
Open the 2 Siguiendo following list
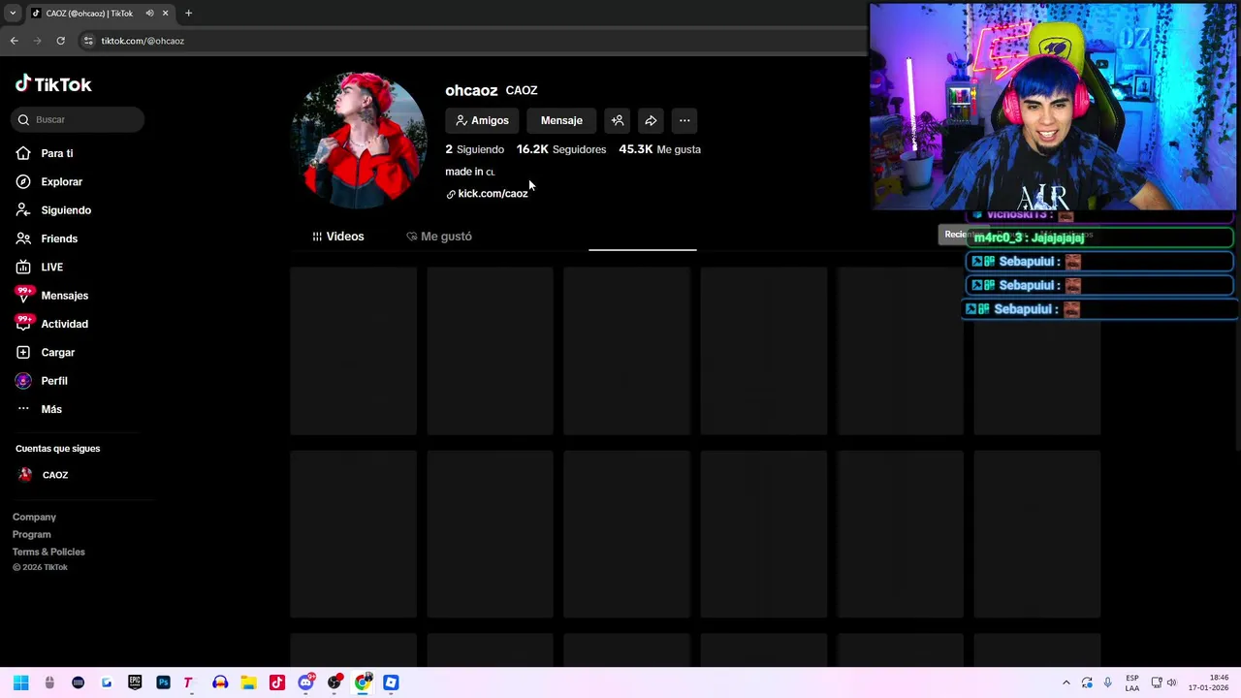pos(474,149)
